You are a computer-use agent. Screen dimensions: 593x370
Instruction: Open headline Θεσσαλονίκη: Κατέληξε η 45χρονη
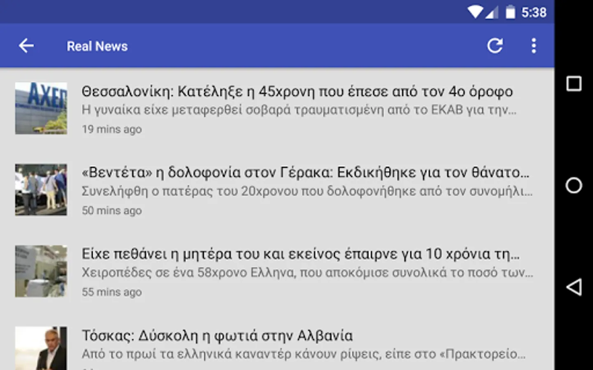pyautogui.click(x=297, y=91)
